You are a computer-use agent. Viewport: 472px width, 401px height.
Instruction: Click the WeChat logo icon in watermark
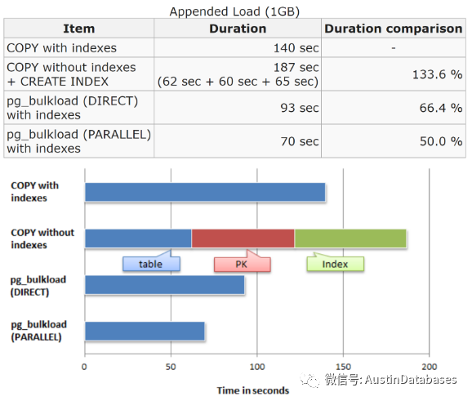tap(309, 380)
